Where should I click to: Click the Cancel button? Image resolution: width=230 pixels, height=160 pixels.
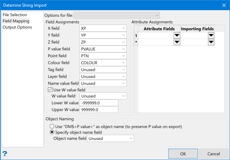tap(214, 154)
